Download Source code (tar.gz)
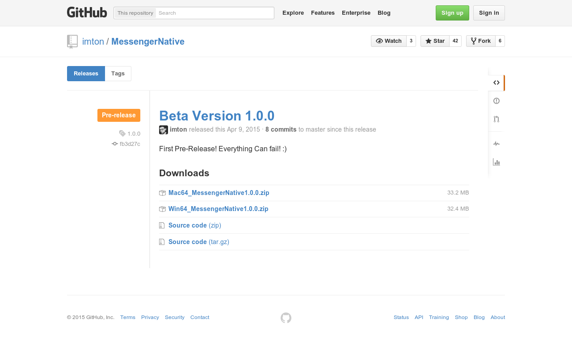The height and width of the screenshot is (340, 572). [199, 242]
